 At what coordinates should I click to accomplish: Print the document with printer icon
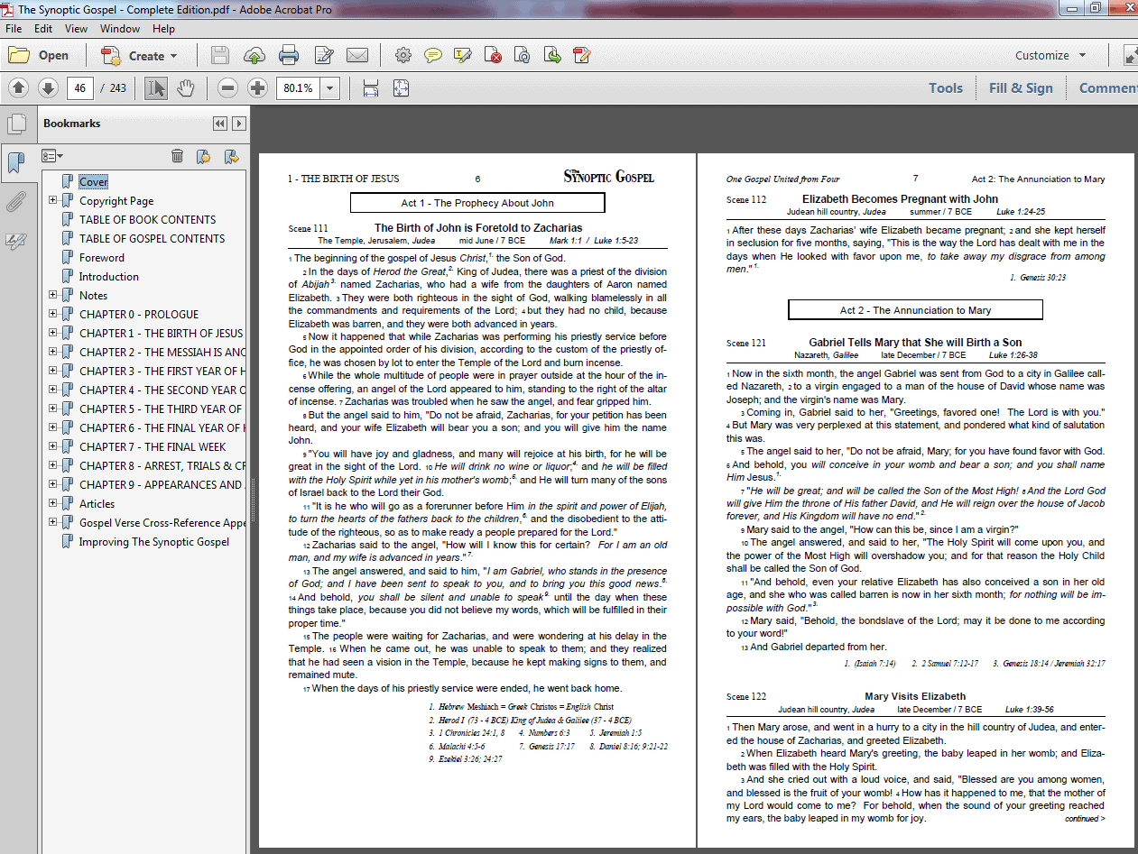[289, 56]
